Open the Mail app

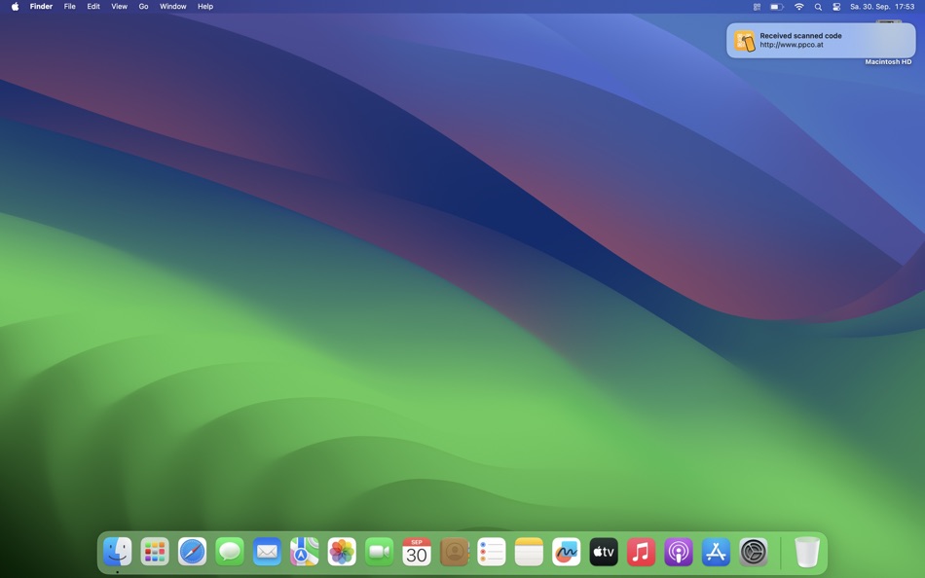(267, 552)
